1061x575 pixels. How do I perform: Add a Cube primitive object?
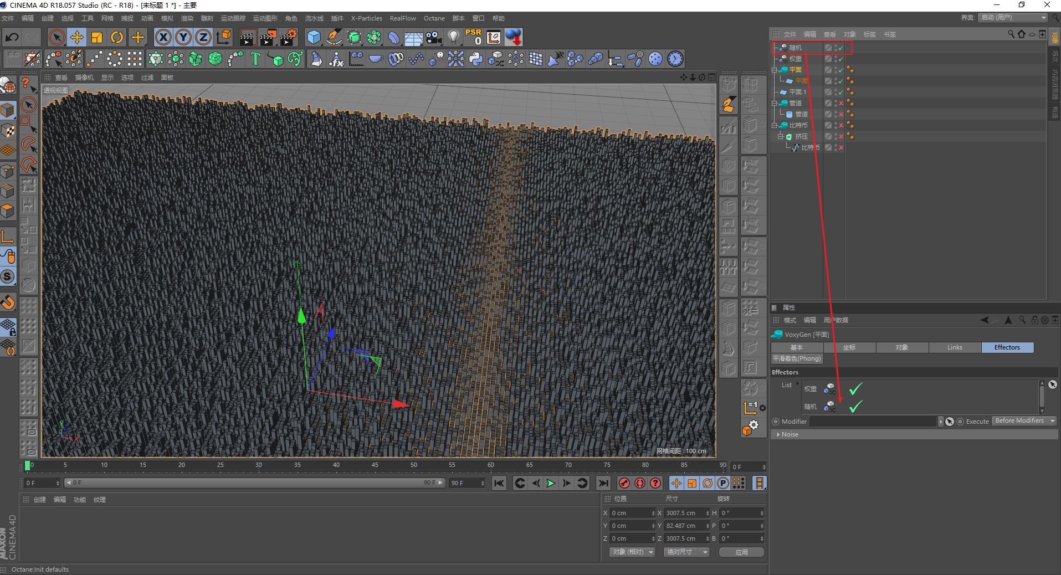(314, 38)
